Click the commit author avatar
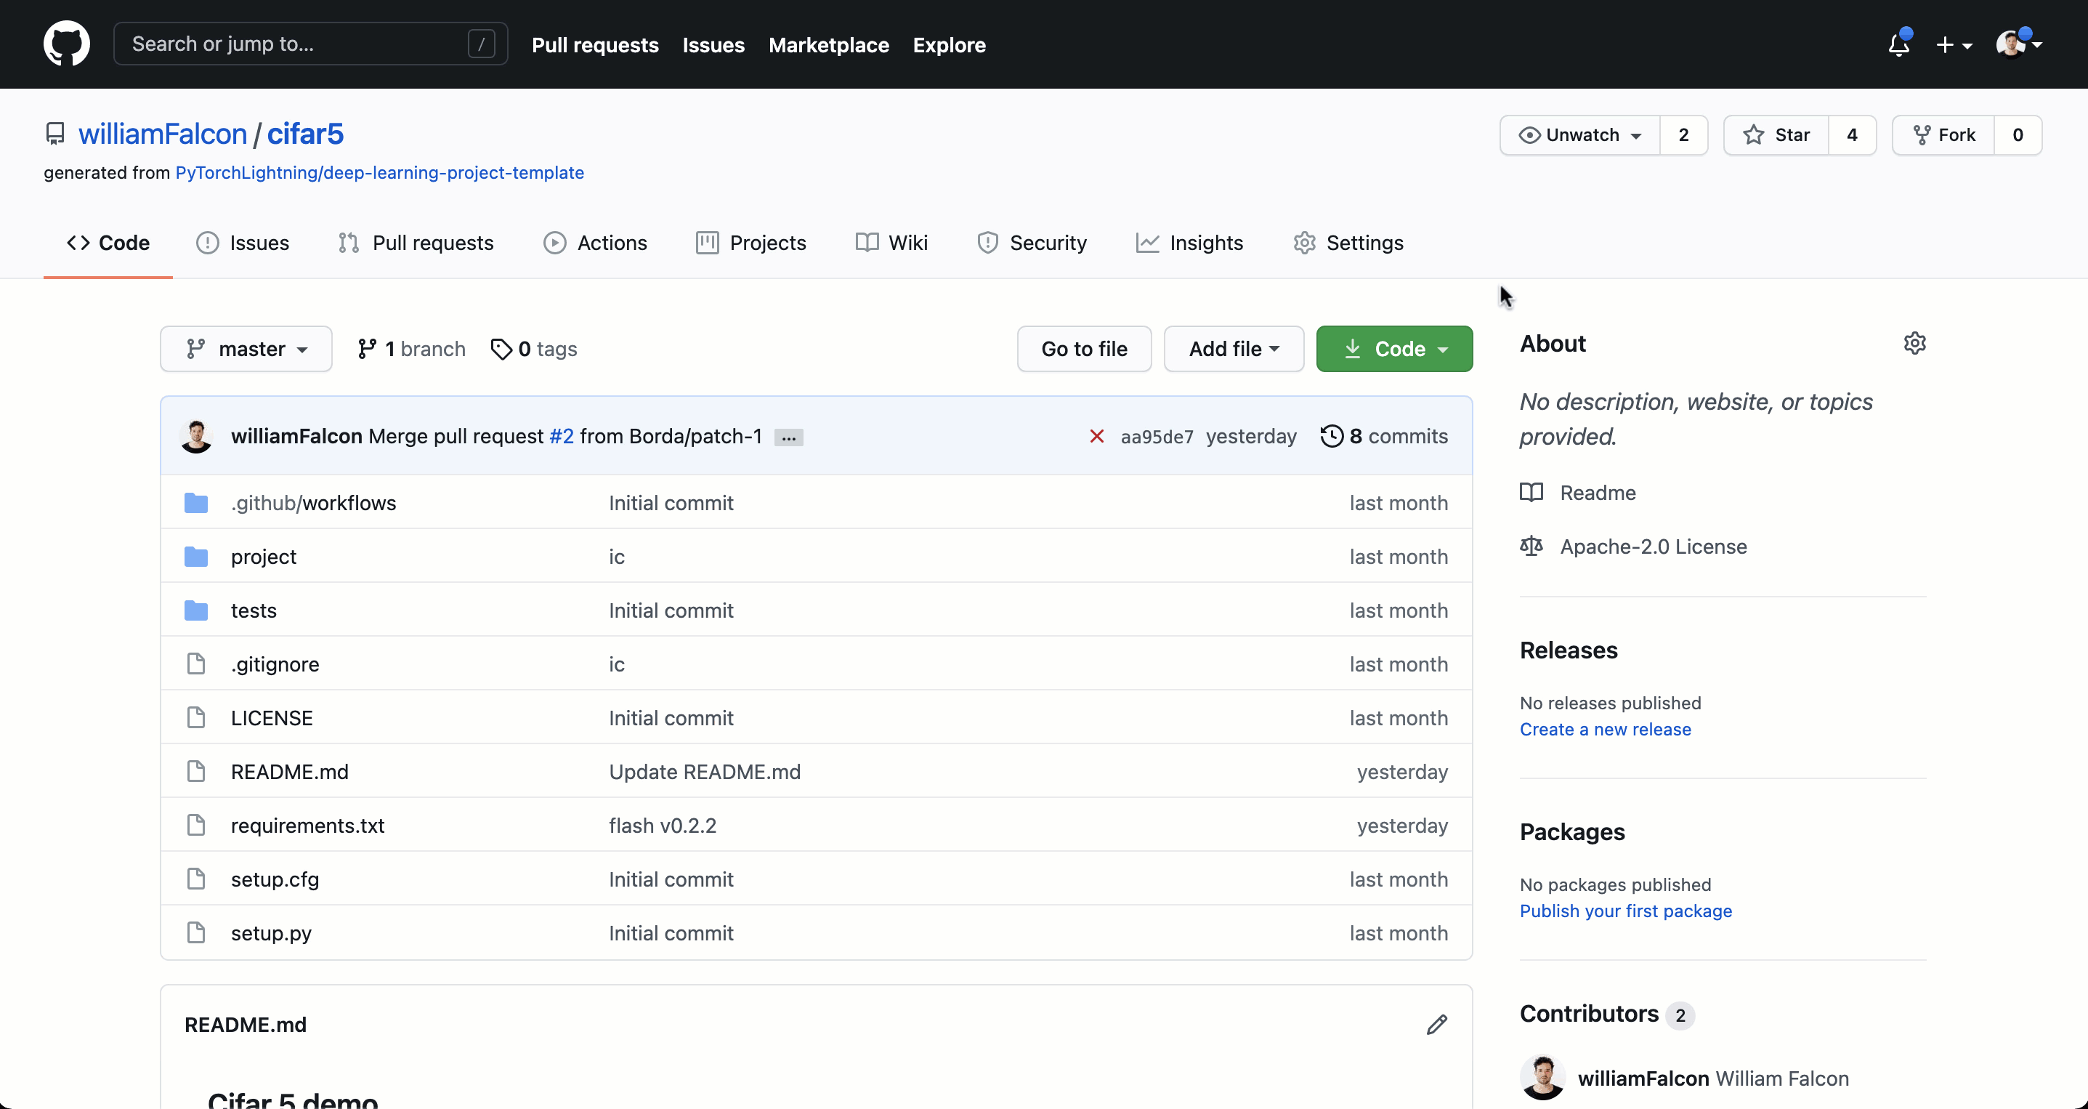Viewport: 2088px width, 1109px height. 196,436
